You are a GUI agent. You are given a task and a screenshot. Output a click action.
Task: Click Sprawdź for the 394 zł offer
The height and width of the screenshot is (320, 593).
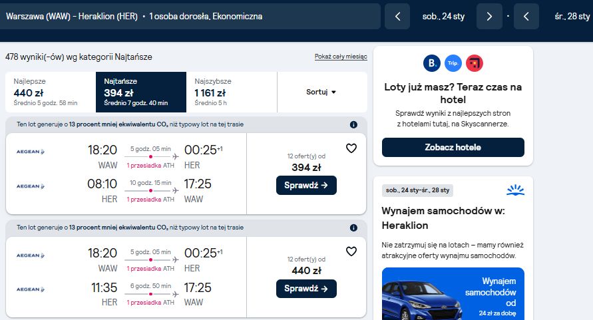click(306, 186)
